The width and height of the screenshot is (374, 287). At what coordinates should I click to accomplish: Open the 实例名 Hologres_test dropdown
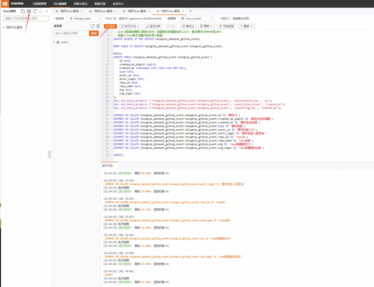(85, 19)
